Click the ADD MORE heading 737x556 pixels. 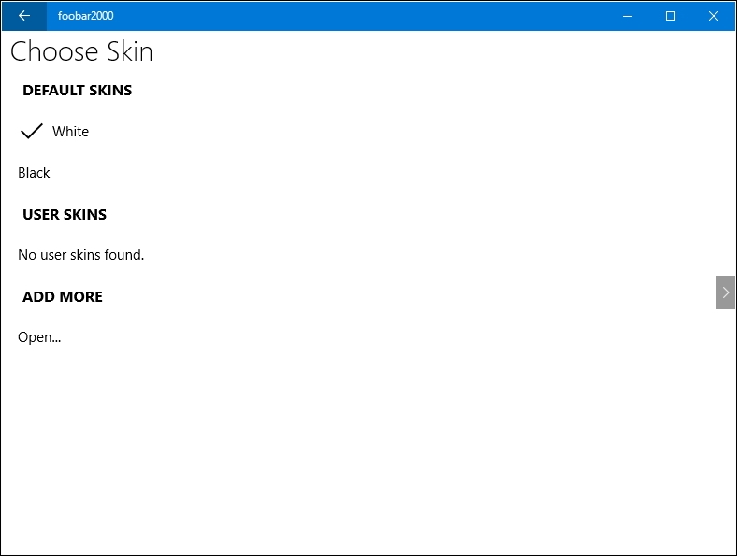click(63, 297)
